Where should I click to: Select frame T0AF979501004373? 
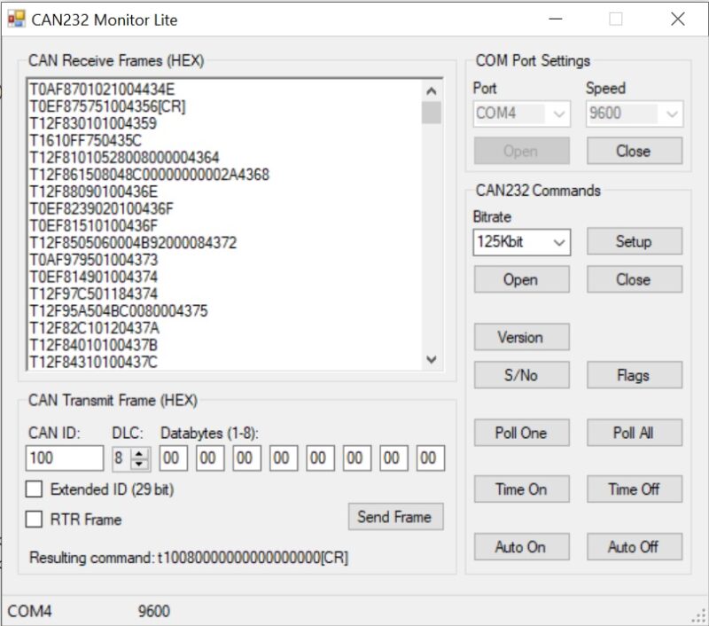[x=94, y=260]
